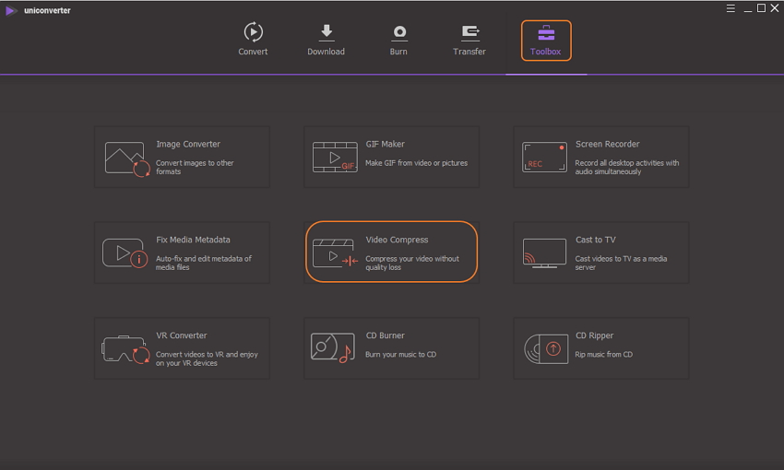Click the Cast to TV icon
Viewport: 784px width, 470px height.
point(544,253)
